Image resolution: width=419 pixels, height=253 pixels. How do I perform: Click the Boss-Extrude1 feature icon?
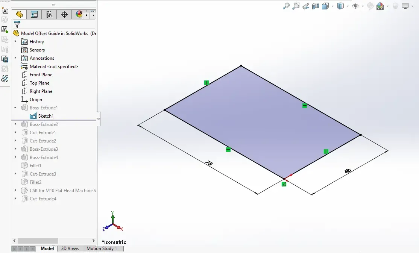click(x=24, y=108)
